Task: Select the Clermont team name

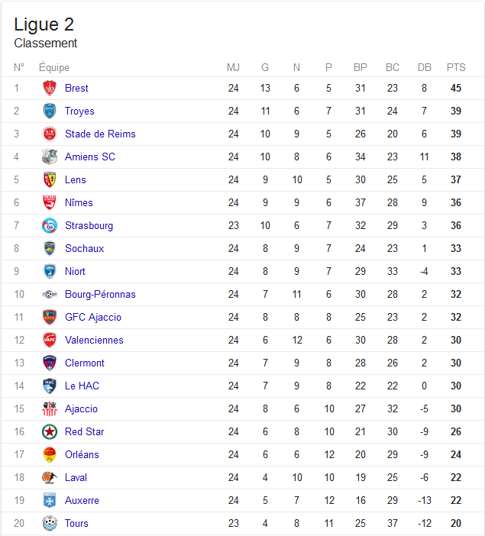Action: tap(85, 363)
